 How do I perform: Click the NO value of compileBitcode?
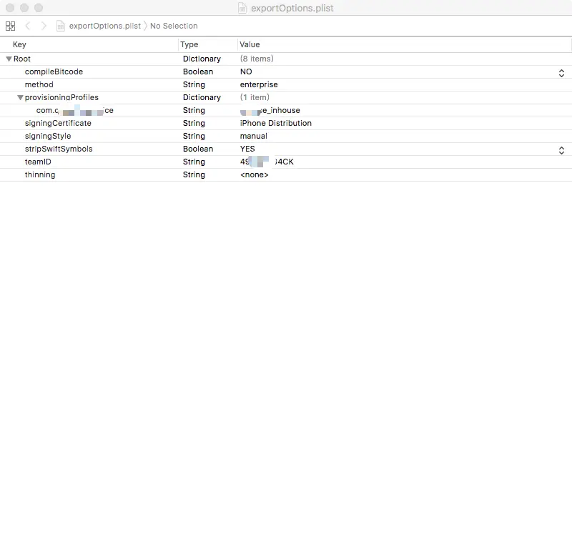[x=246, y=72]
